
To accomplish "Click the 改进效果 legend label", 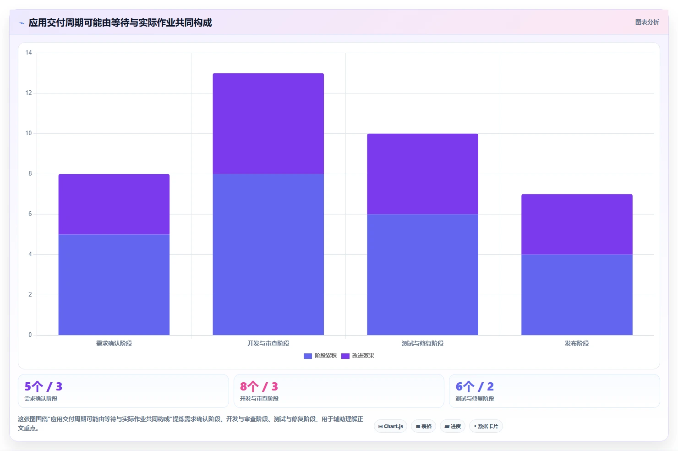I will click(363, 356).
